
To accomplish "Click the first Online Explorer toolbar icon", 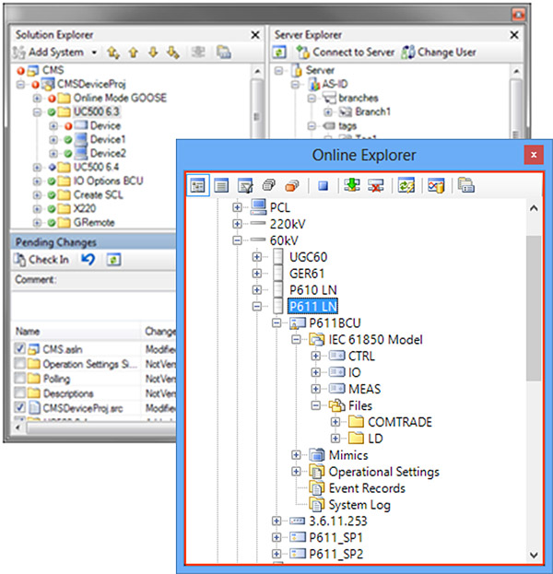I will coord(197,183).
